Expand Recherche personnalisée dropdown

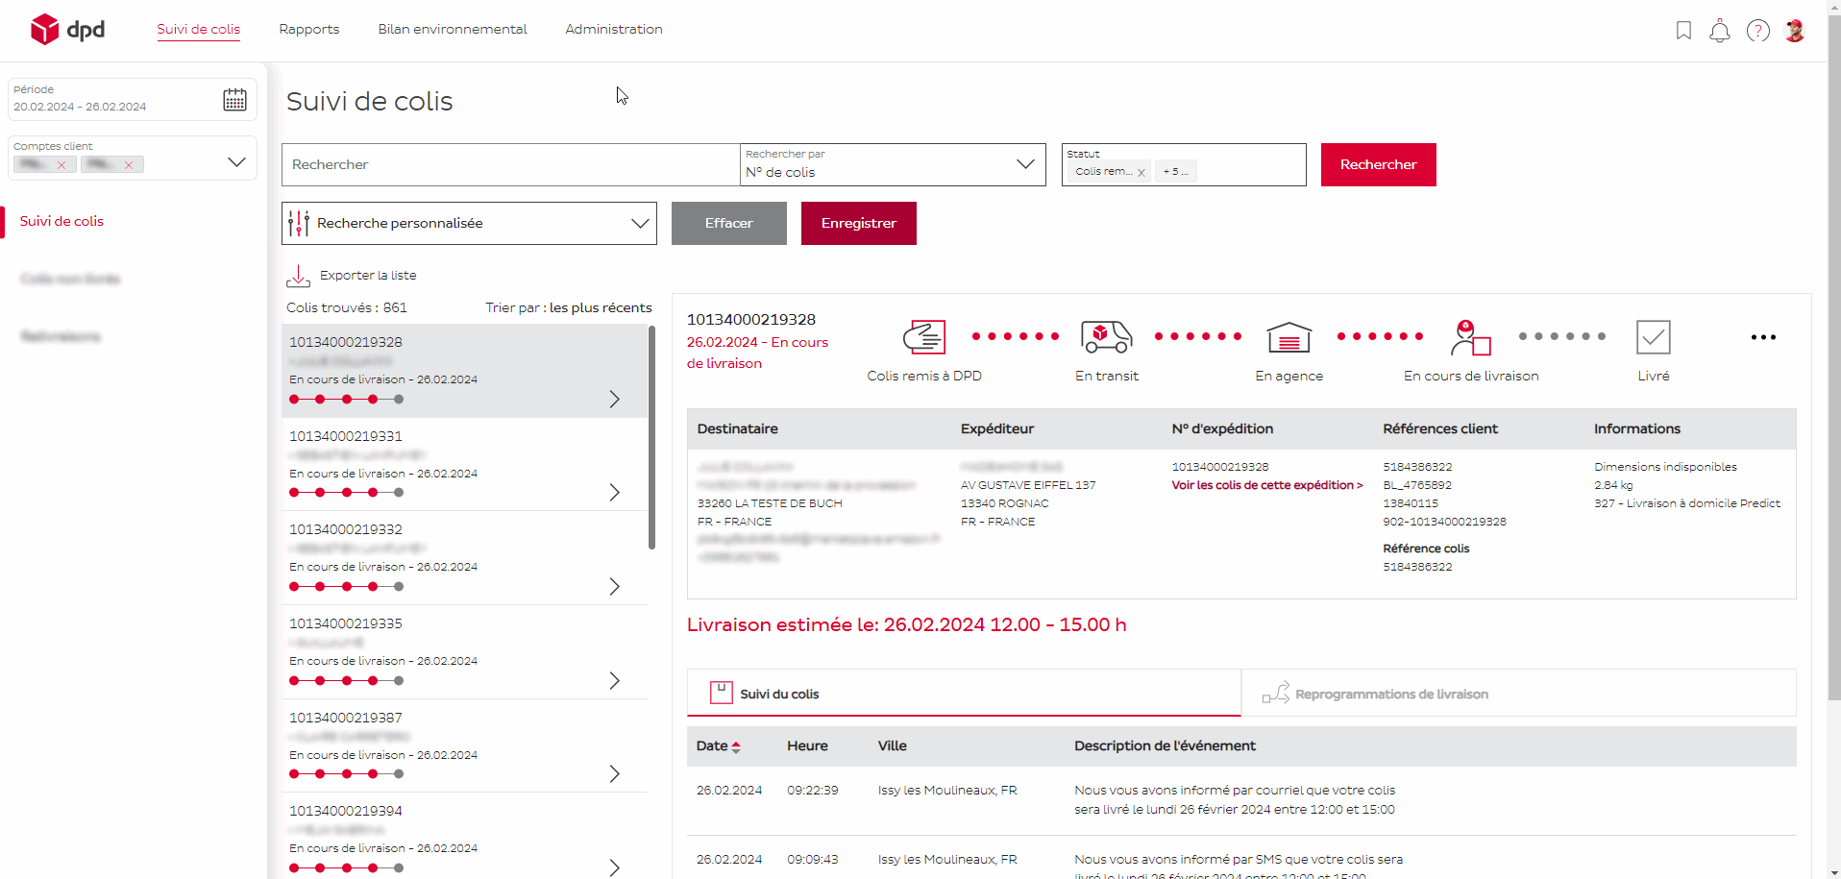[x=639, y=223]
